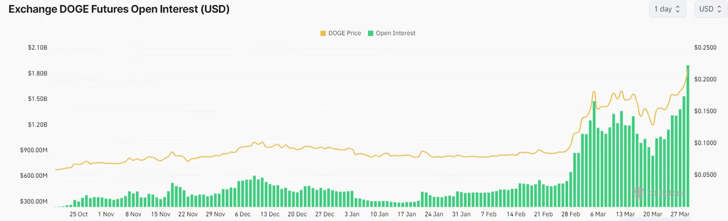728x221 pixels.
Task: Click the 13 Dec date label
Action: click(269, 214)
